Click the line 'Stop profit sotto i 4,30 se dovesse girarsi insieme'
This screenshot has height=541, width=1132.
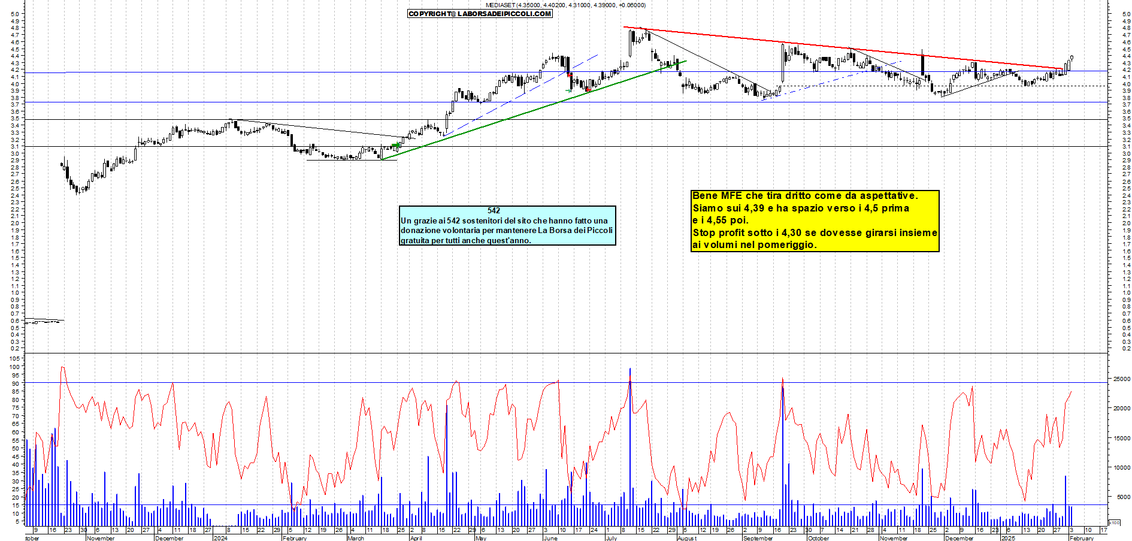(815, 232)
